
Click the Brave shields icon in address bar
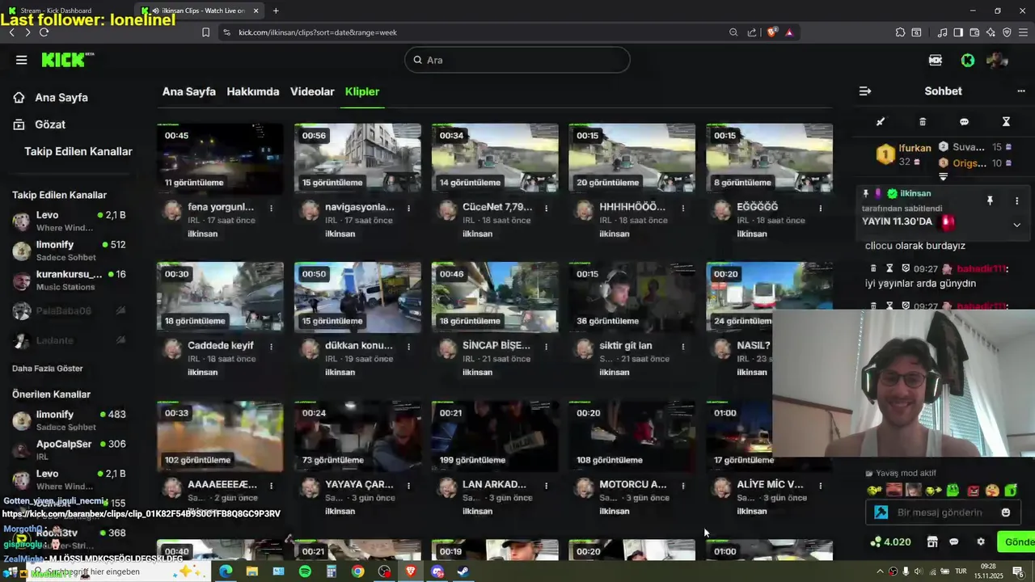pos(772,32)
